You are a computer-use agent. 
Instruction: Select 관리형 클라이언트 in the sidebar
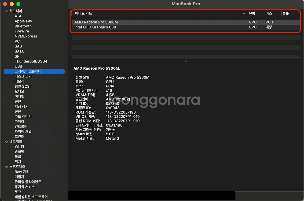click(x=28, y=182)
